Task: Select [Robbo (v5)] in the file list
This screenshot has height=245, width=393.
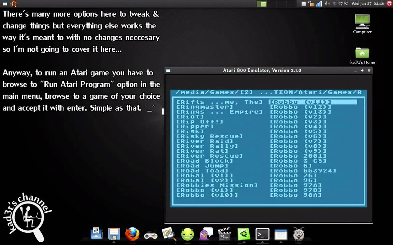Action: (x=298, y=131)
